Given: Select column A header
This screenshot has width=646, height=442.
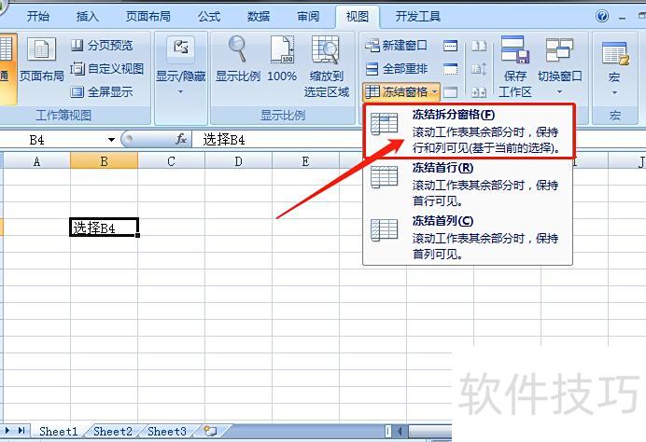Looking at the screenshot, I should [36, 161].
